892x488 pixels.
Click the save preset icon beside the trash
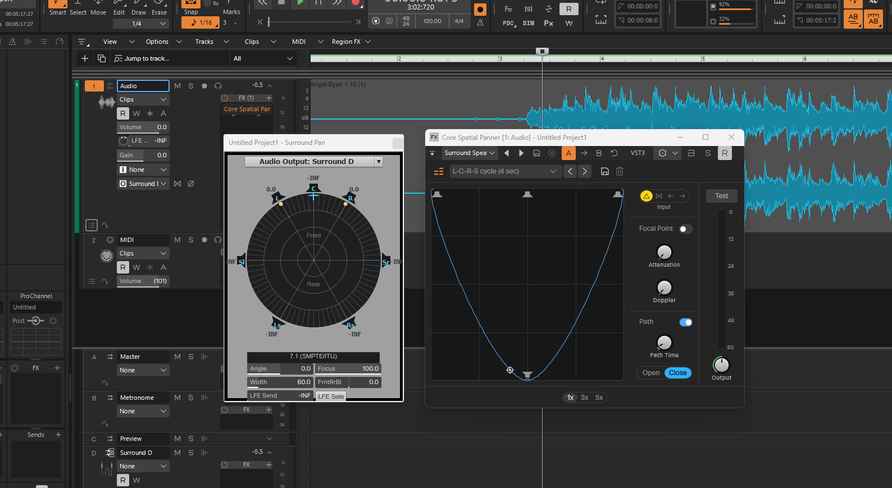[x=605, y=171]
